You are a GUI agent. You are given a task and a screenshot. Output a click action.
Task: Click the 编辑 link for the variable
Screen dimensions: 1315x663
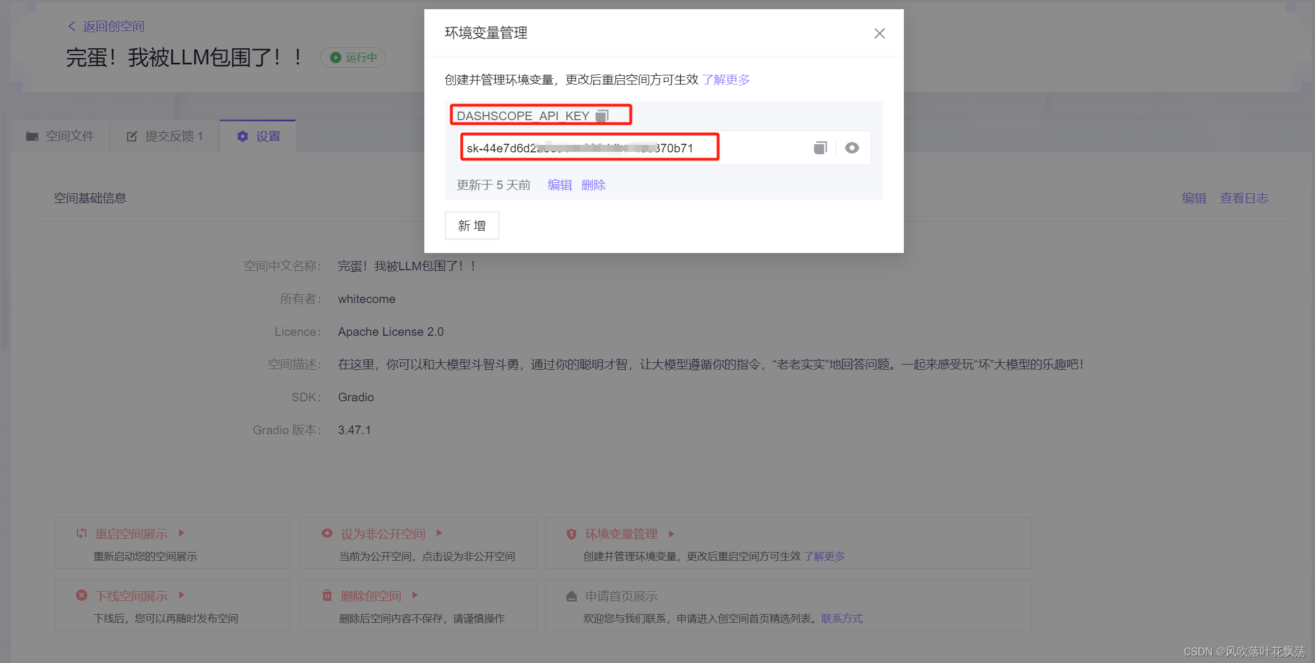559,185
